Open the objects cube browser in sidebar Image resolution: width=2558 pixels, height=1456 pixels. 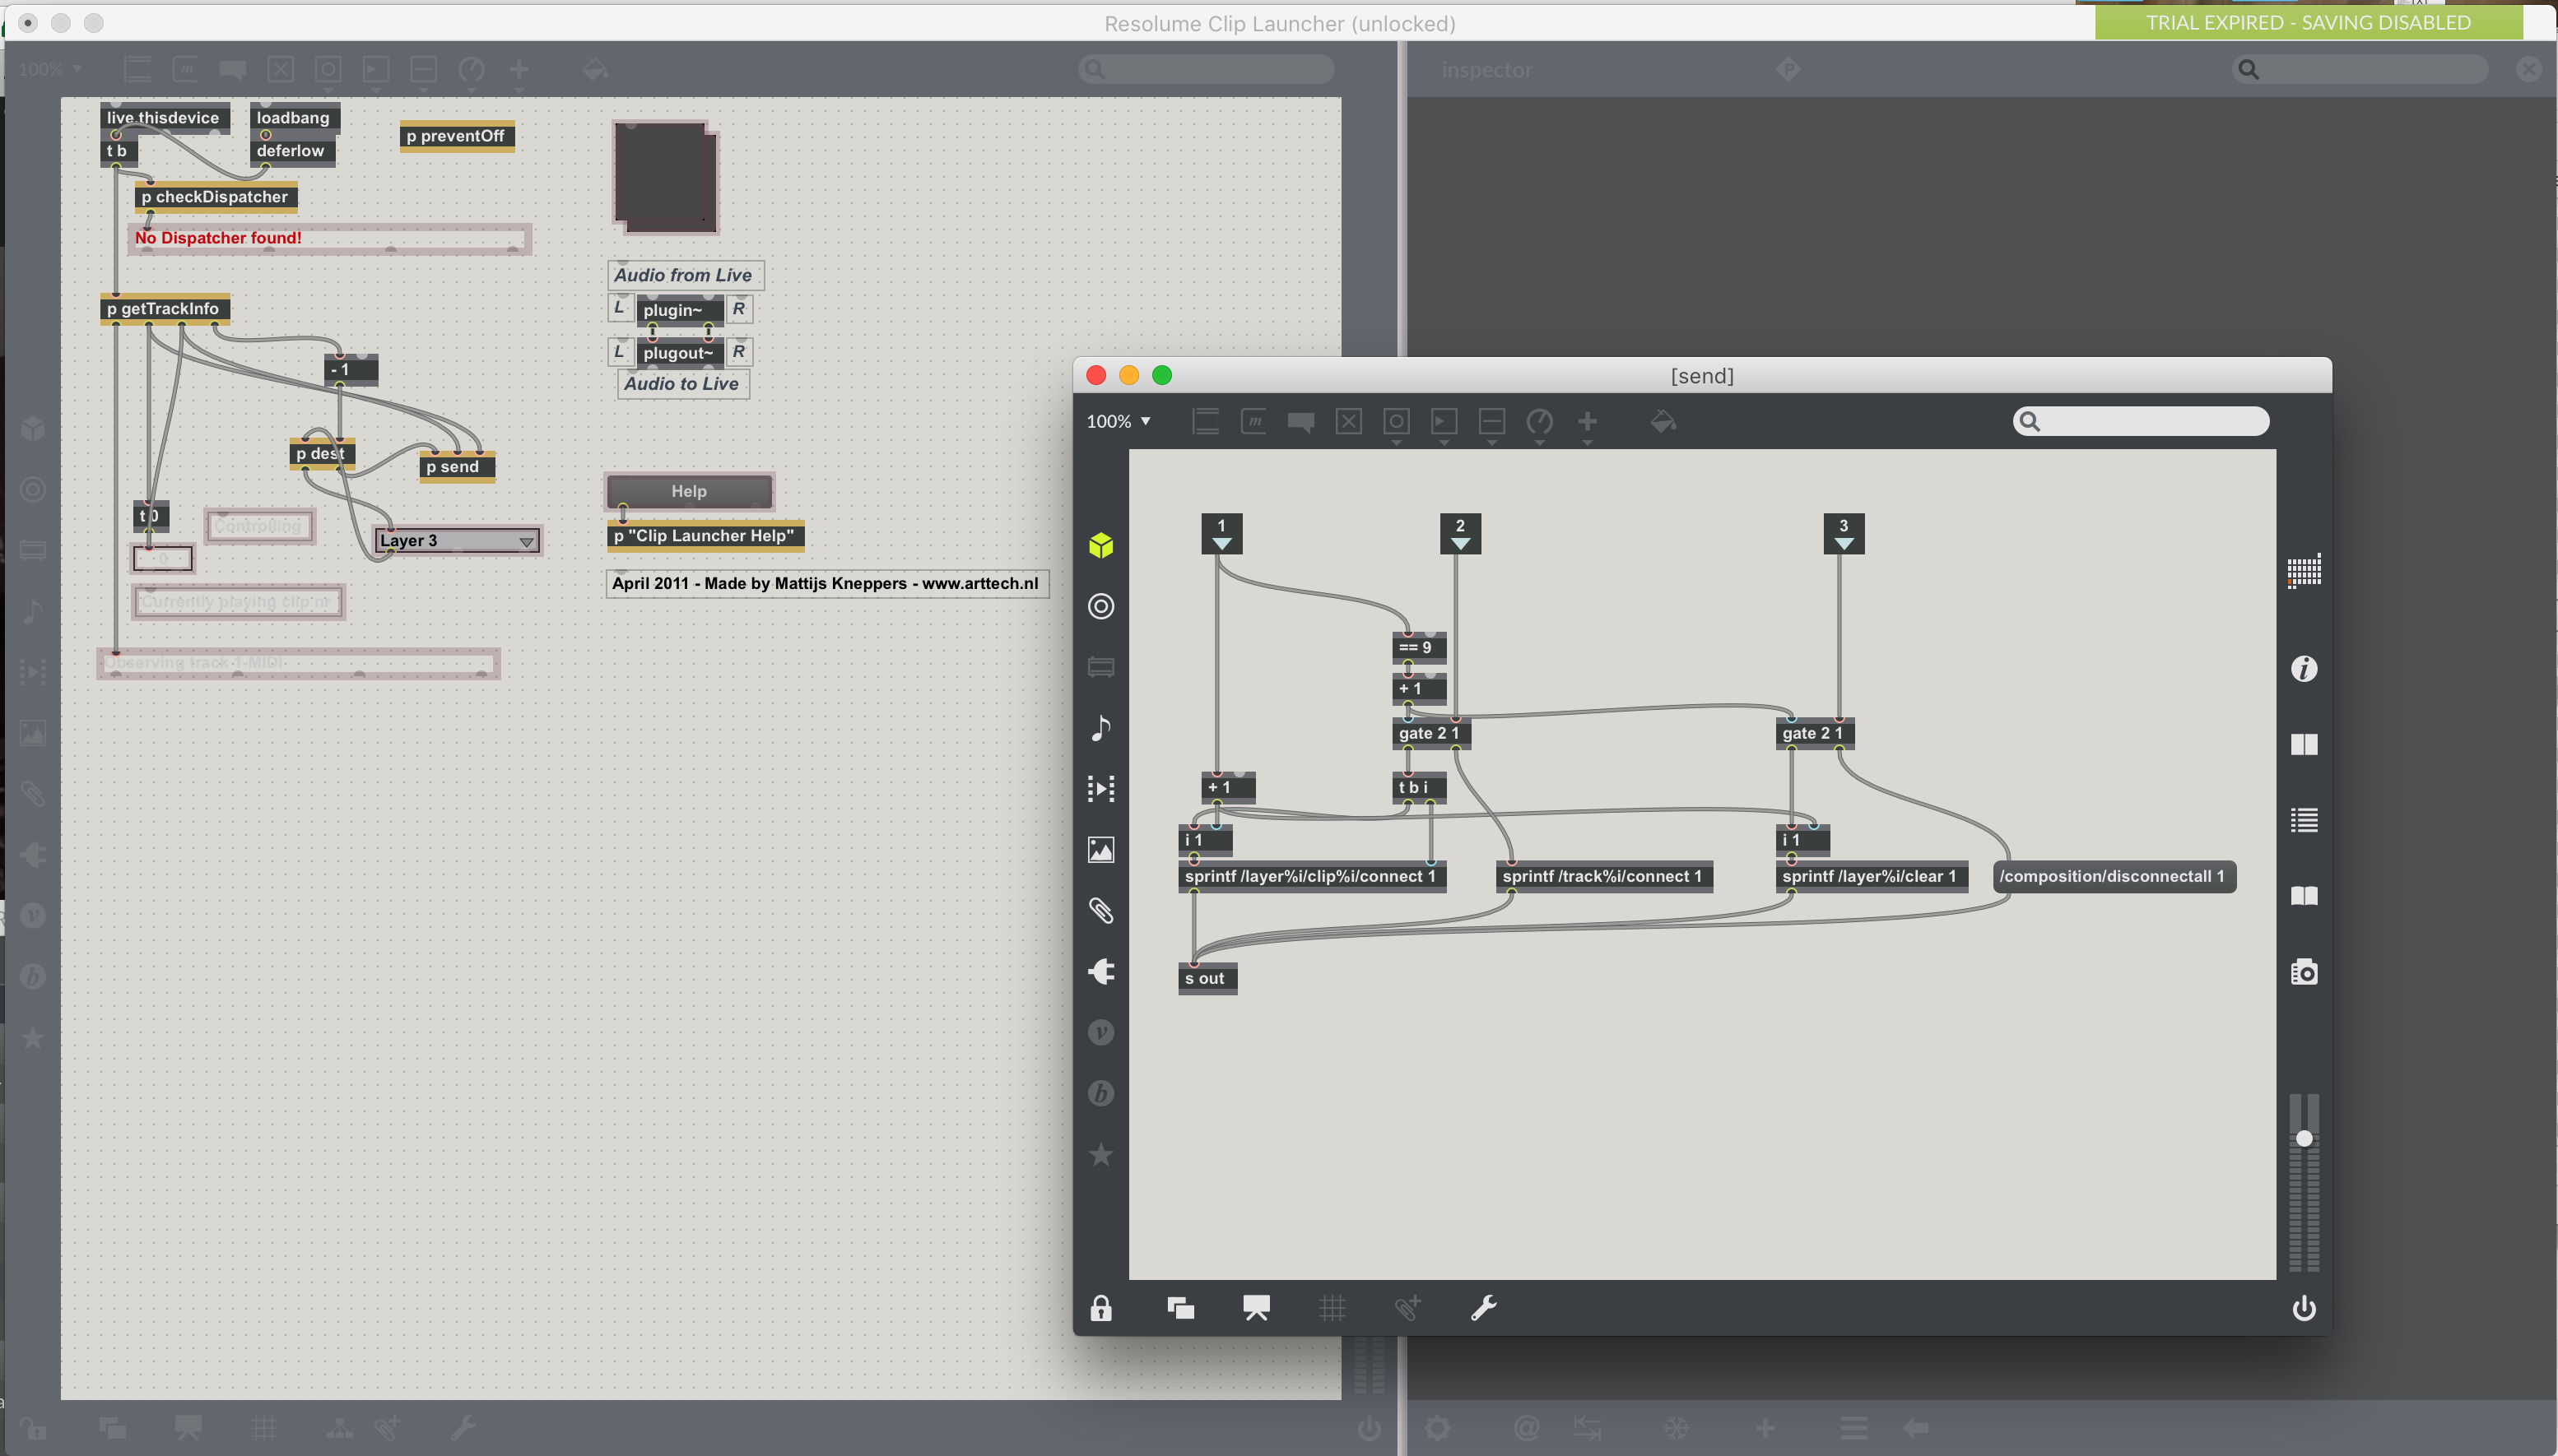pos(1100,545)
